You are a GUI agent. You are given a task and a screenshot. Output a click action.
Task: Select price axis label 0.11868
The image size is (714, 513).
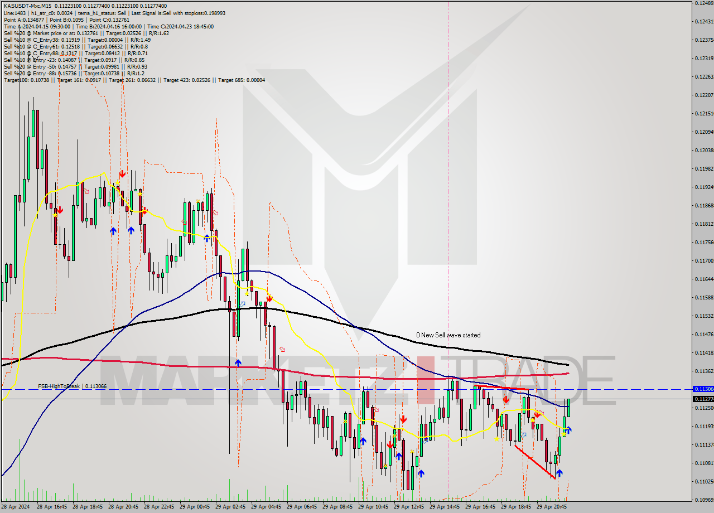point(703,205)
